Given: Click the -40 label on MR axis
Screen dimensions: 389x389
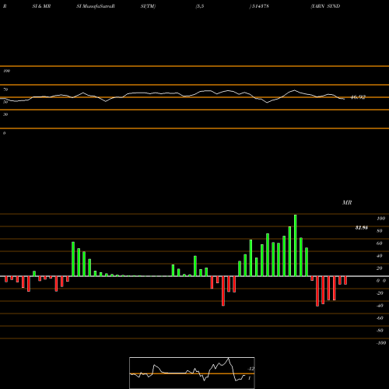Looking at the screenshot, I should [x=380, y=306].
